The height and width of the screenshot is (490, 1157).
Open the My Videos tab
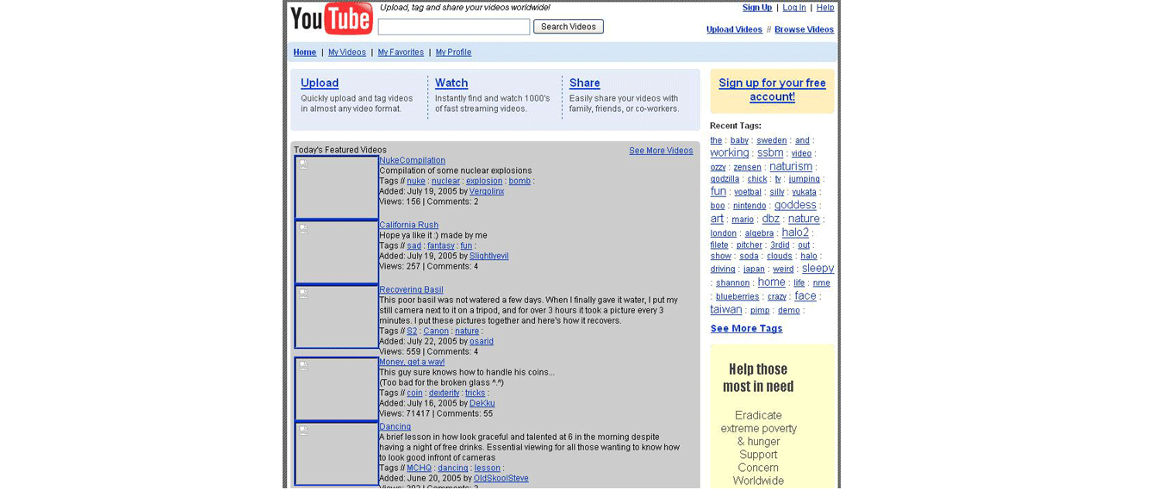(x=347, y=53)
